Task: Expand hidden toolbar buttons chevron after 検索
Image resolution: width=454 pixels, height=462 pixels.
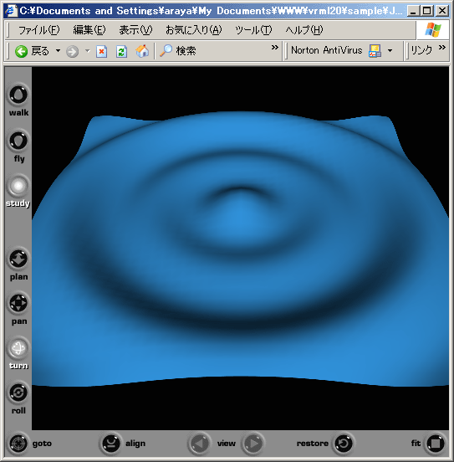Action: [275, 48]
